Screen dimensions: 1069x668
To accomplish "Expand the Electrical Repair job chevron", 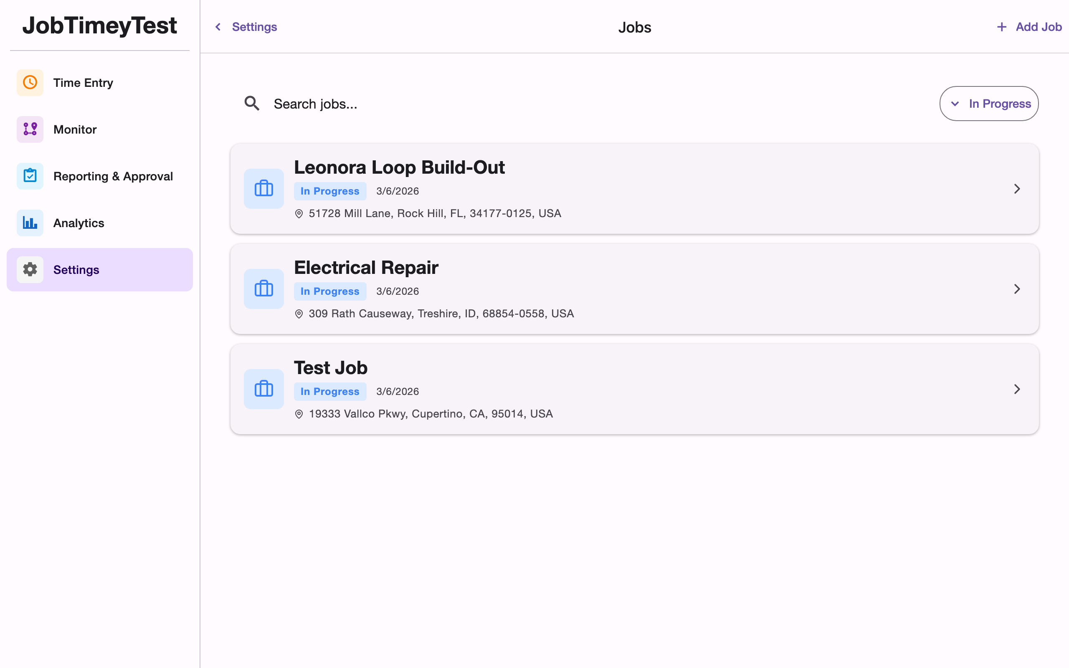I will coord(1017,288).
